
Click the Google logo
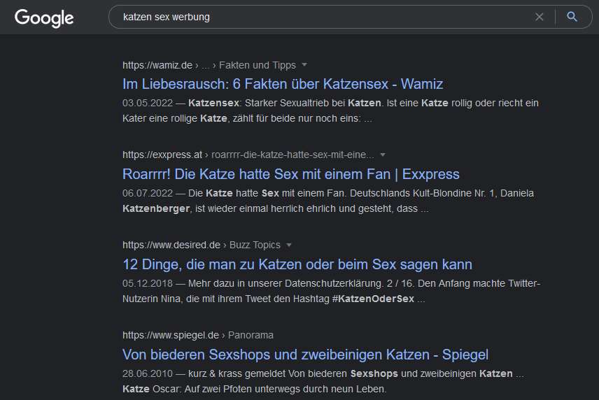tap(44, 17)
